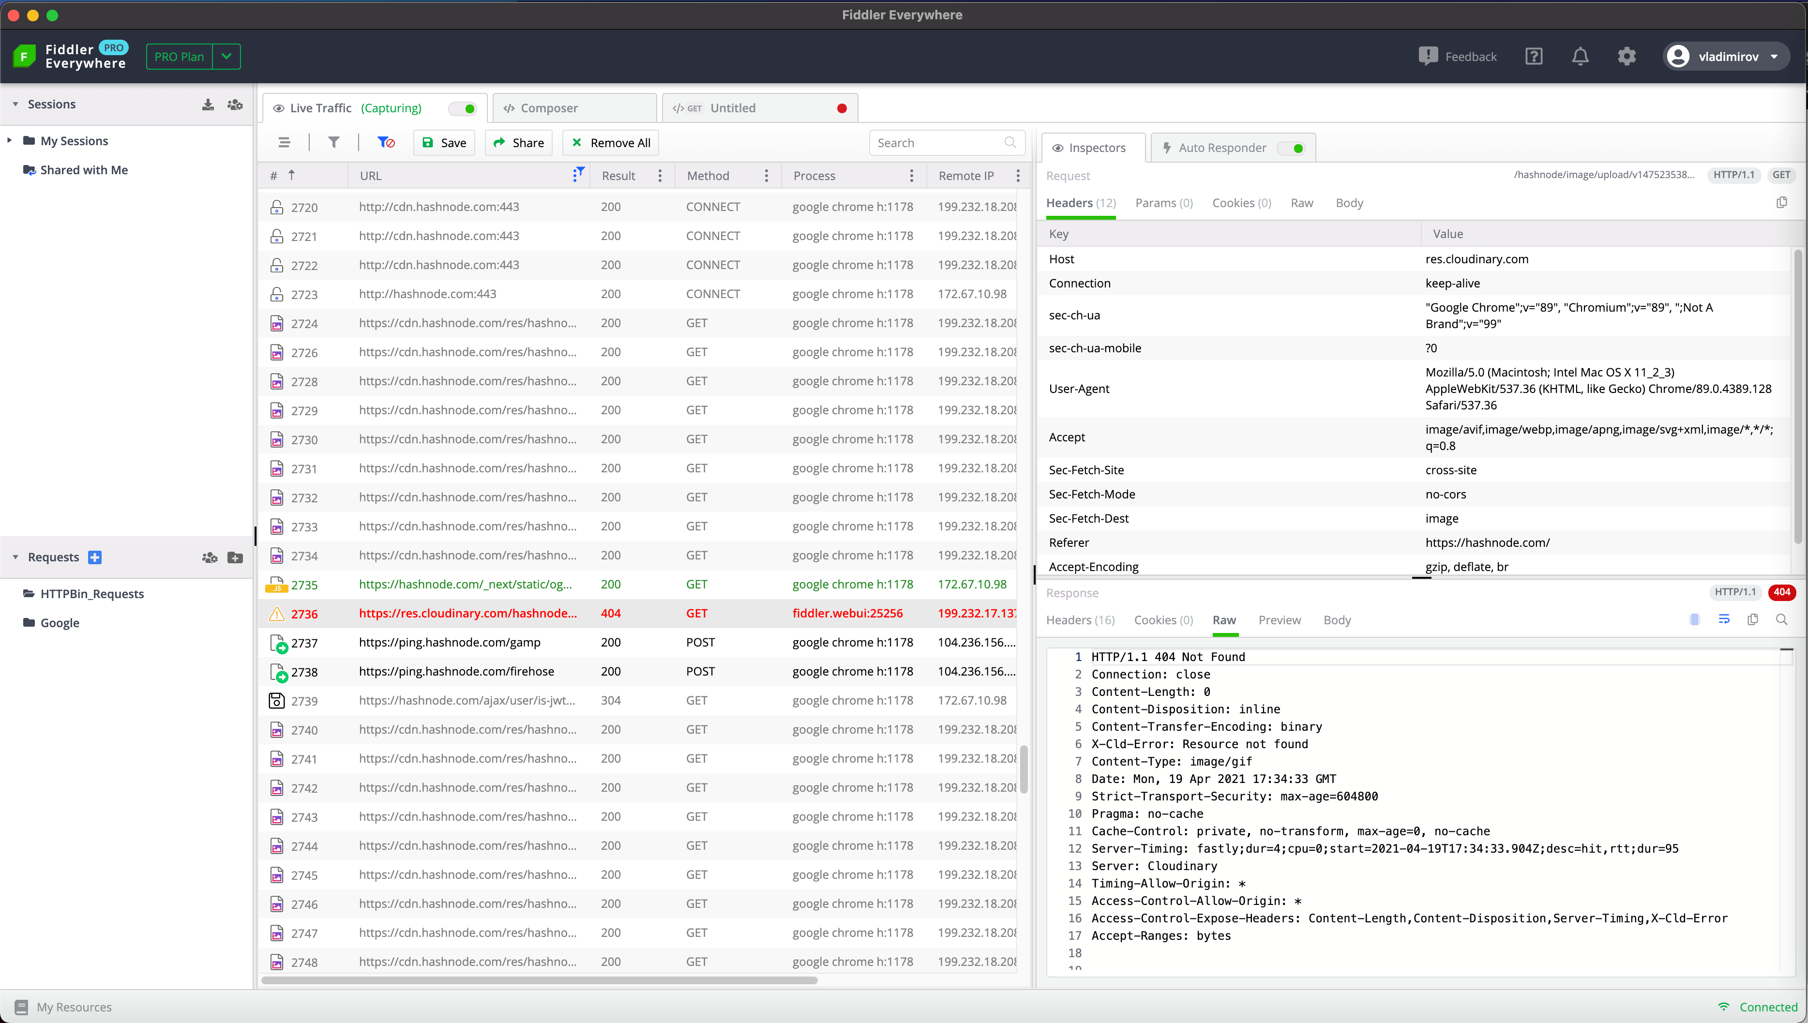Open the Process column options menu
Image resolution: width=1808 pixels, height=1023 pixels.
[x=911, y=176]
